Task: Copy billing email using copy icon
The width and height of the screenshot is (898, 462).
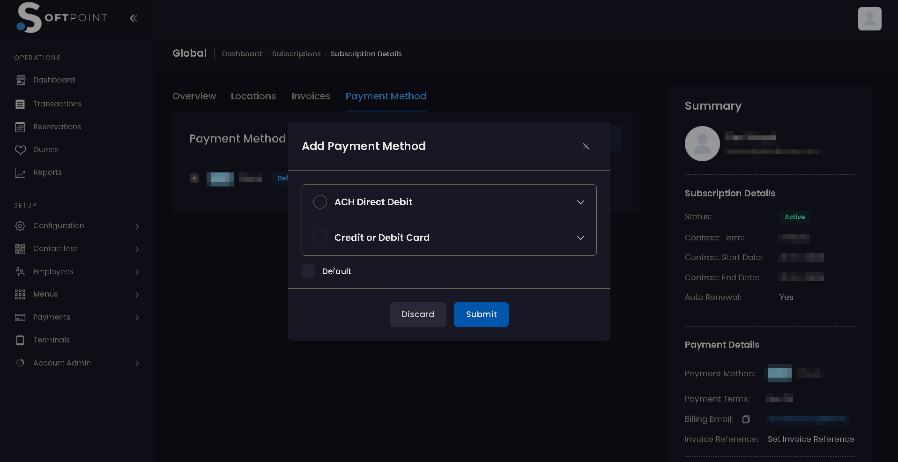Action: click(746, 419)
